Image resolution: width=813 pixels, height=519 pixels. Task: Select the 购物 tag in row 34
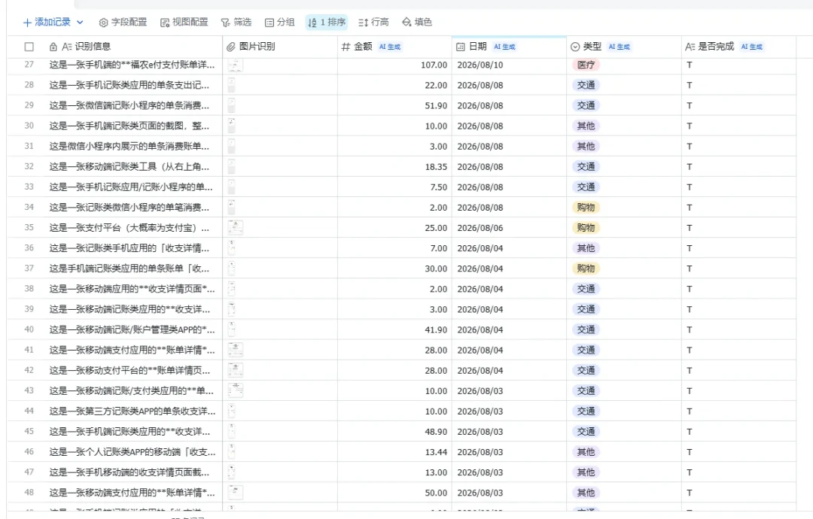[586, 207]
